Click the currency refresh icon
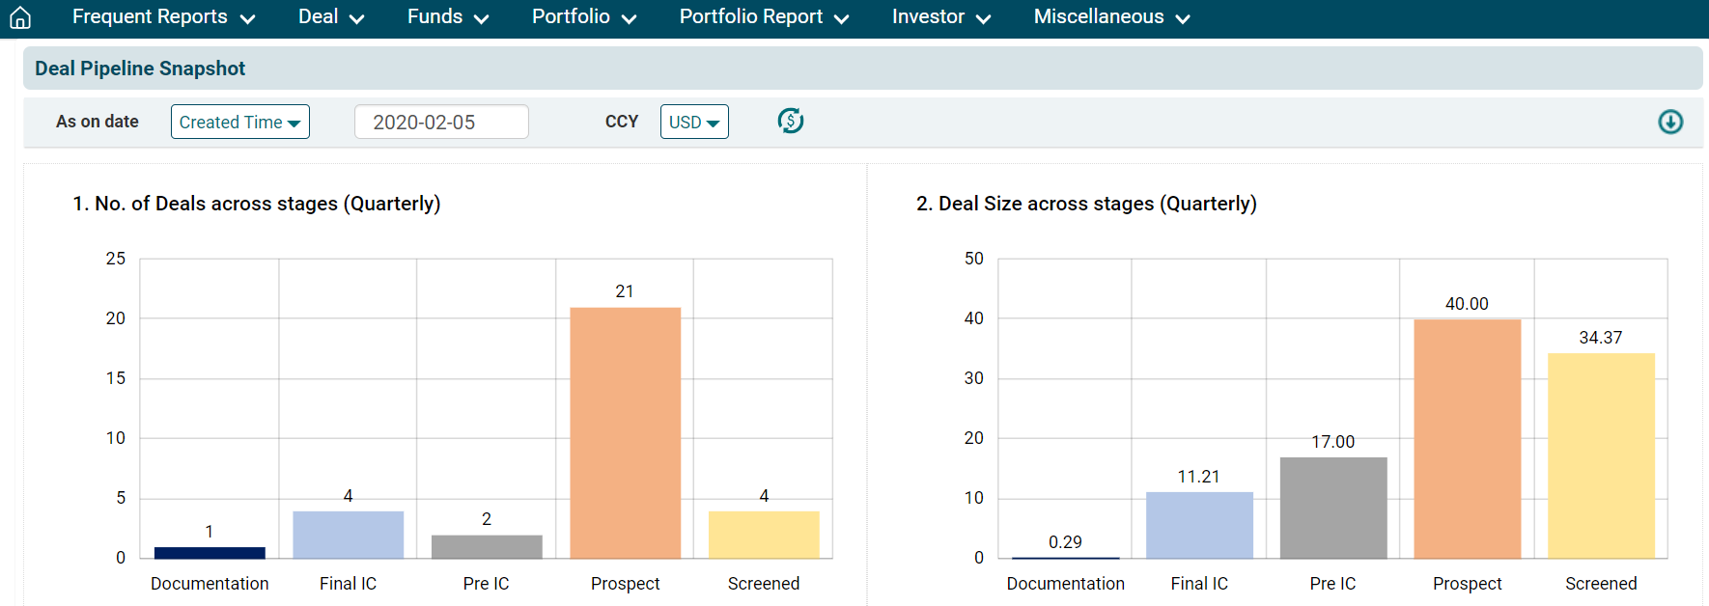This screenshot has height=606, width=1709. click(790, 122)
